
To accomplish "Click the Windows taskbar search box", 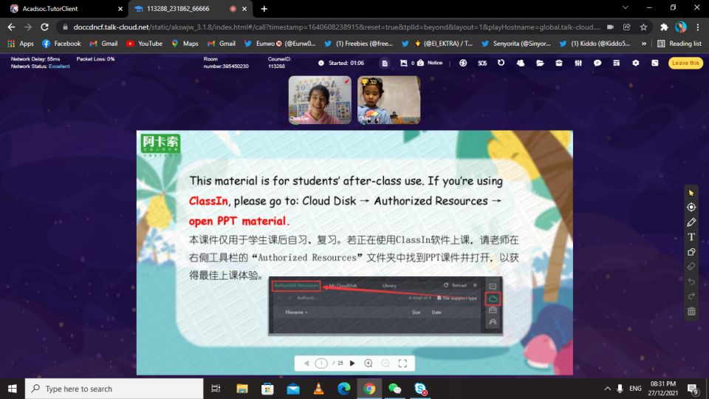I will pos(114,389).
